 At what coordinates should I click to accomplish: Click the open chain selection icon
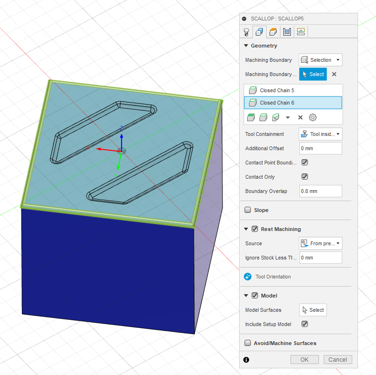tap(263, 117)
